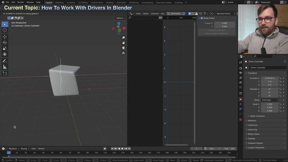Viewport: 288px width, 162px height.
Task: Select the 3D Cursor tool
Action: tap(5, 30)
